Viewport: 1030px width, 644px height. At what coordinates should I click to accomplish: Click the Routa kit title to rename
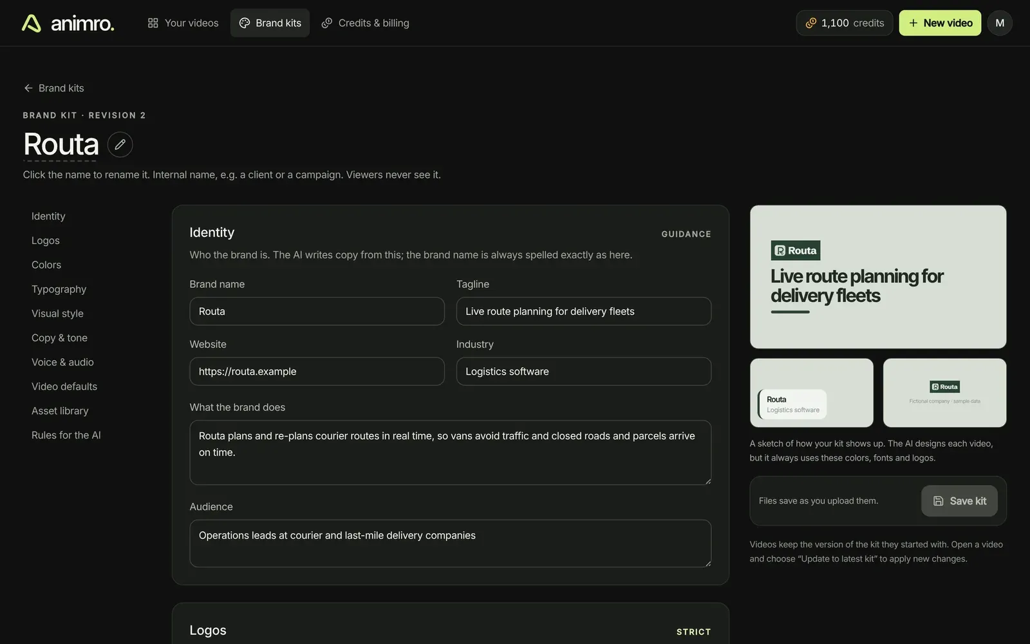pos(61,144)
